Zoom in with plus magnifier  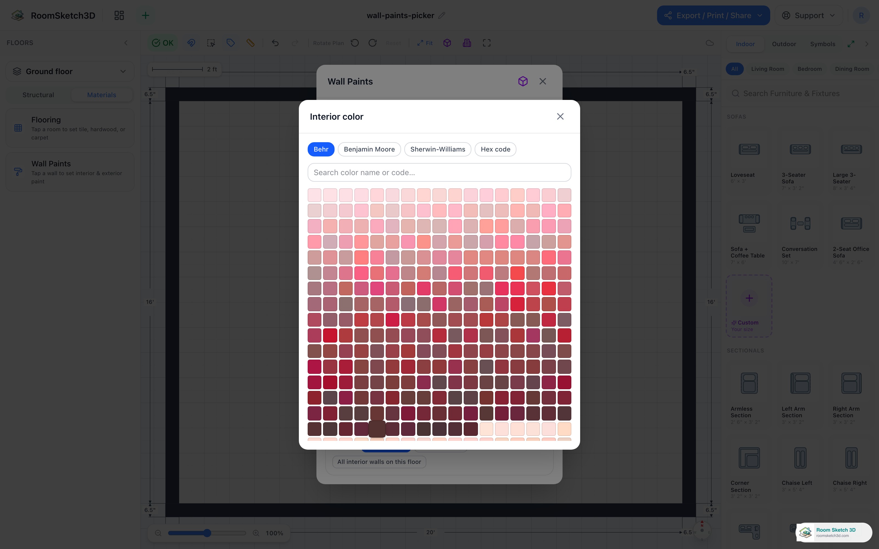point(256,533)
